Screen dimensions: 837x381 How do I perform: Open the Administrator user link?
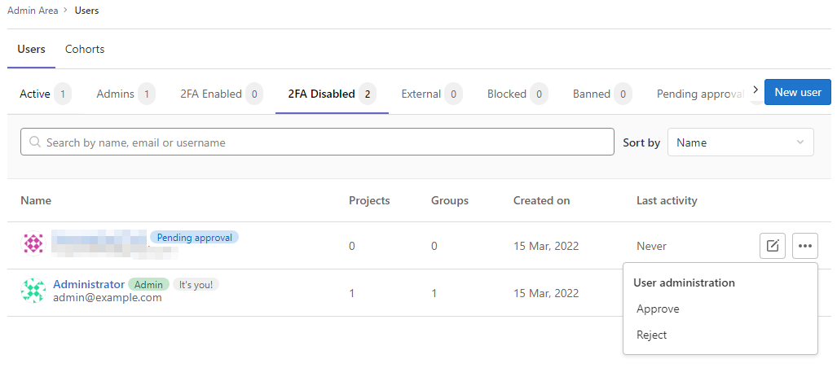pyautogui.click(x=89, y=284)
